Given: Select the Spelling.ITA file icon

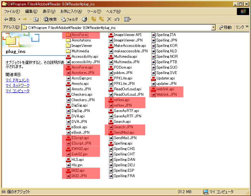Looking at the screenshot, I should pyautogui.click(x=153, y=35).
